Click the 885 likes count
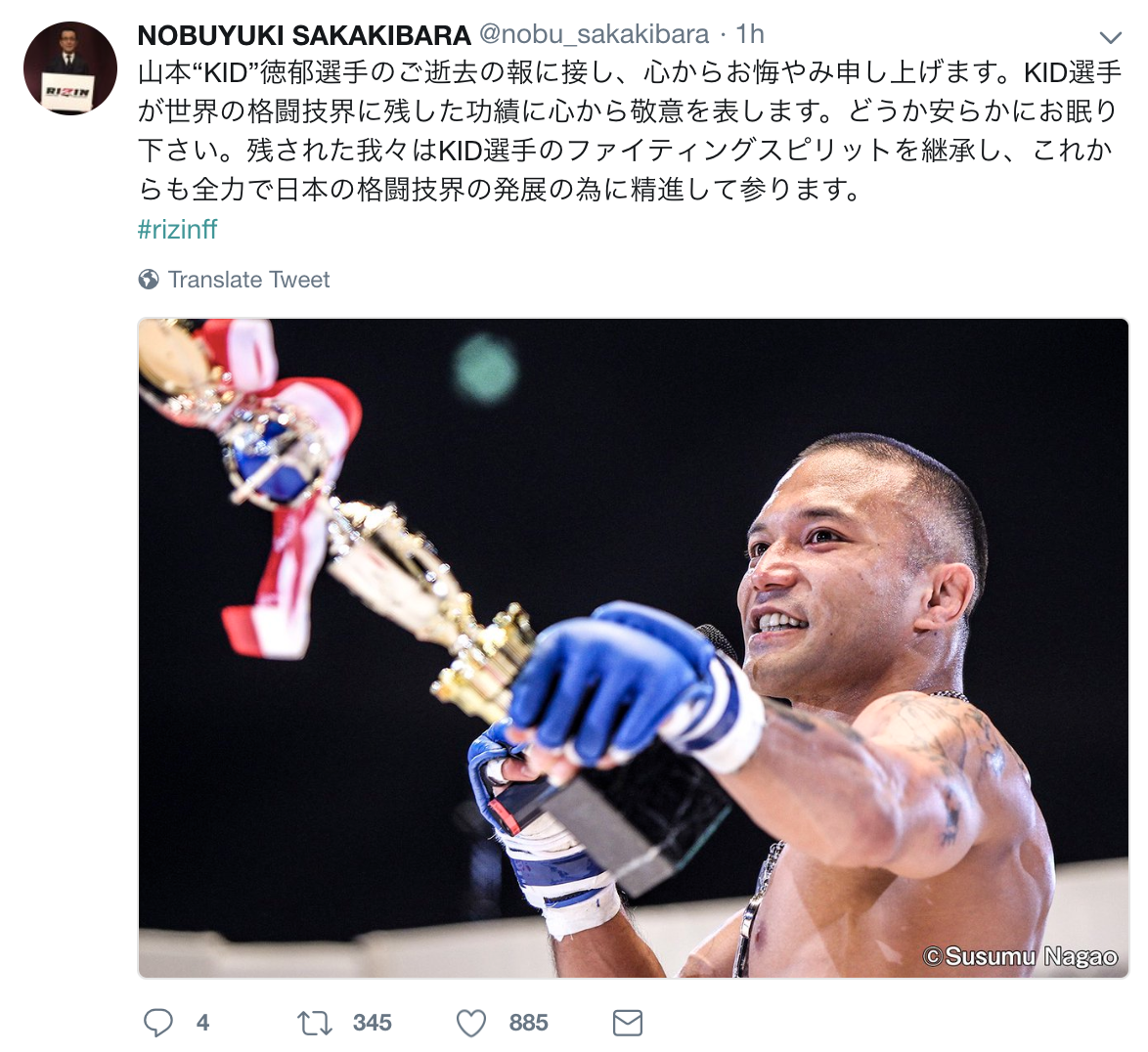 coord(529,1023)
